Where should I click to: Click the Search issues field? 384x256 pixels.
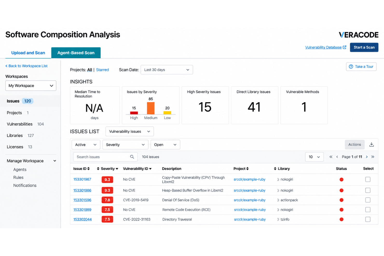pyautogui.click(x=105, y=157)
